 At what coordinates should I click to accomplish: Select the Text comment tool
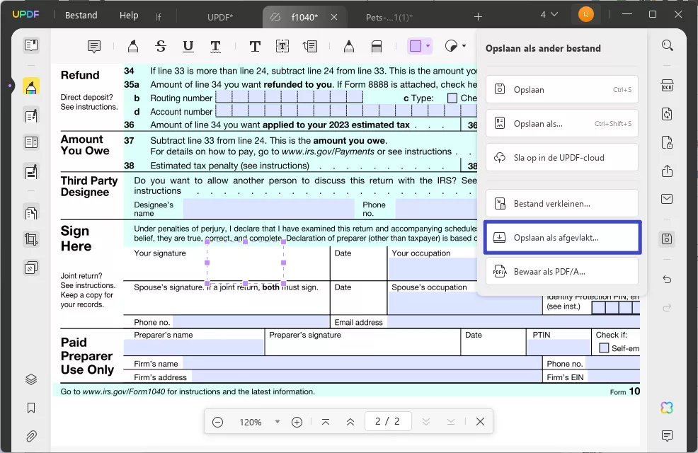point(255,46)
